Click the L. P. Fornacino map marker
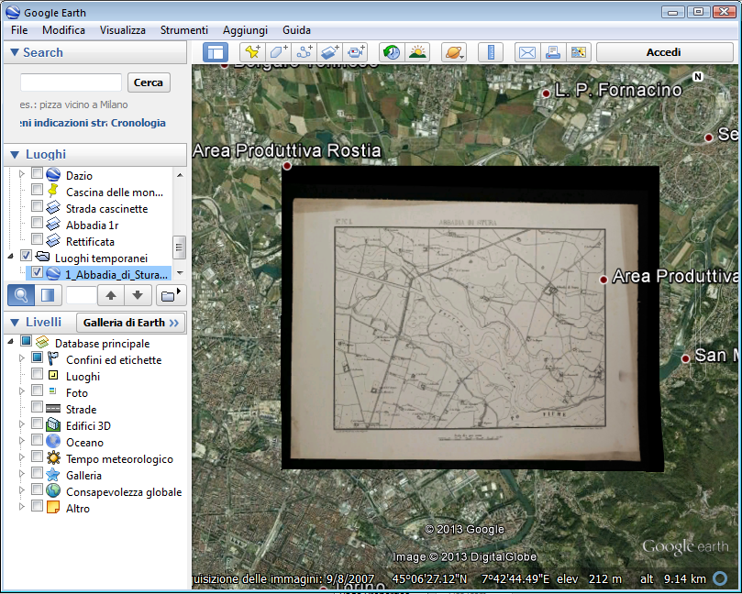 click(x=546, y=93)
